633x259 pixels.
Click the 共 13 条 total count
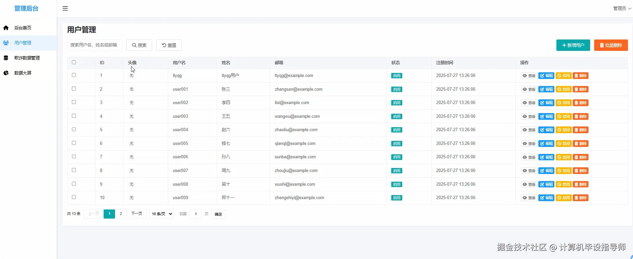[74, 214]
